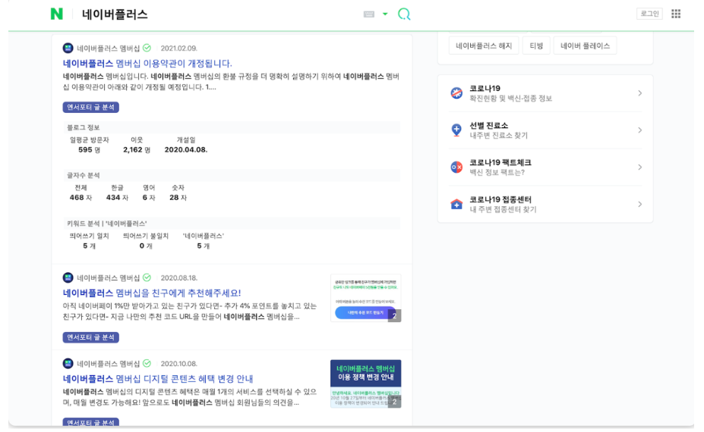The height and width of the screenshot is (432, 704).
Task: Click blog name beside 2020.10.08. date
Action: tap(108, 364)
